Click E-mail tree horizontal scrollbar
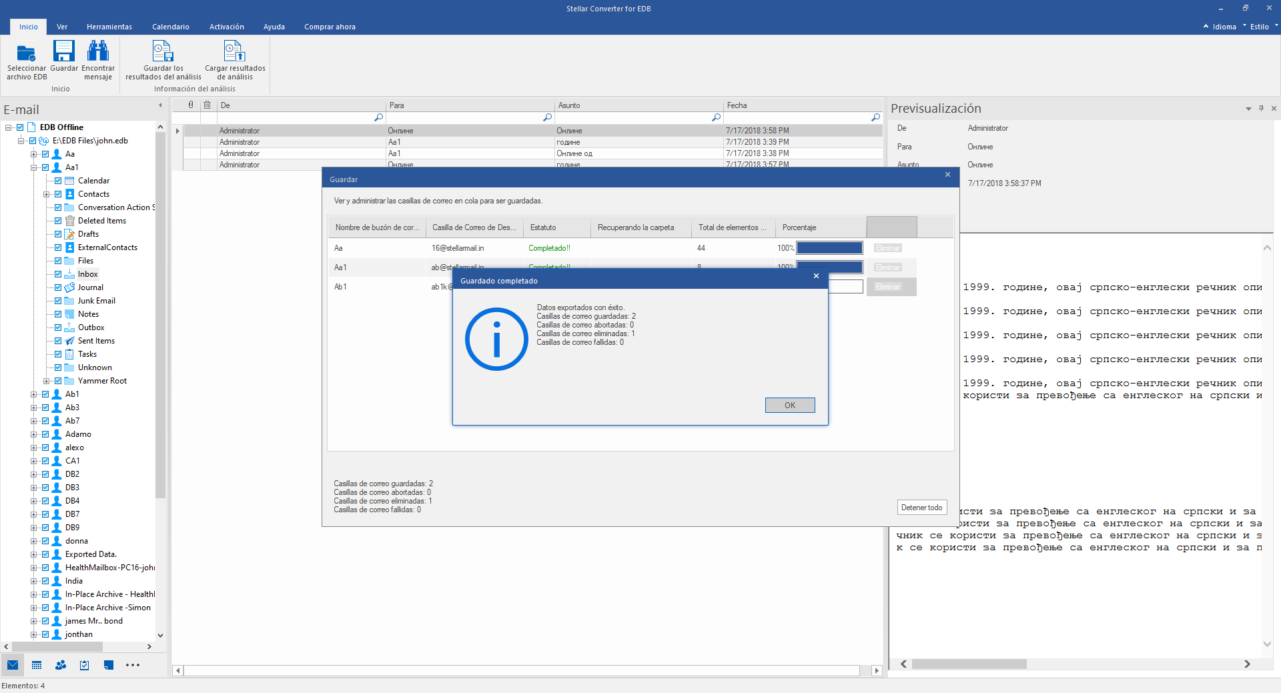1281x693 pixels. tap(58, 646)
